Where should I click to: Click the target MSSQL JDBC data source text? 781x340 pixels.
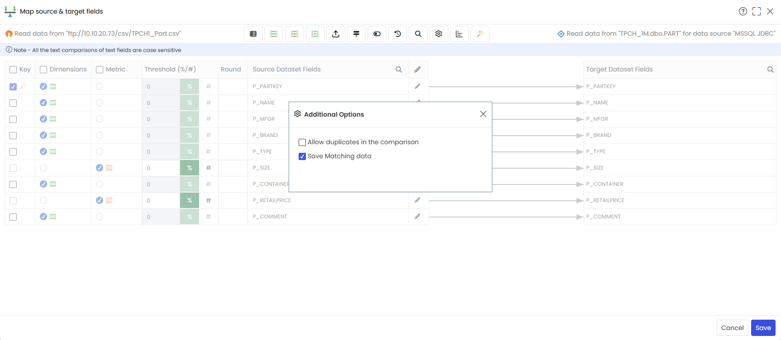671,33
